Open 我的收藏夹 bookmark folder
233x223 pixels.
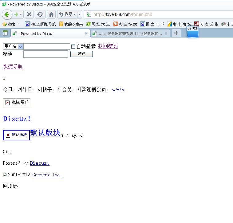click(71, 24)
